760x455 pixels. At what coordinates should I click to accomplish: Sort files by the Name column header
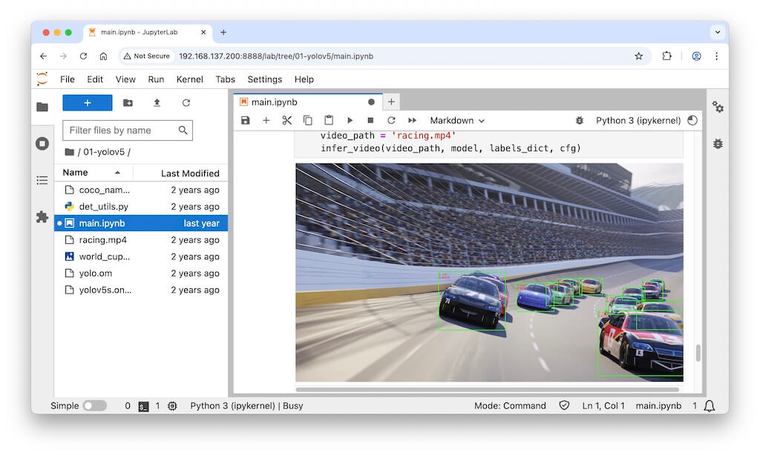click(x=76, y=173)
